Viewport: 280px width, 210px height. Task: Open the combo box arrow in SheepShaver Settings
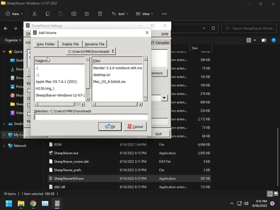164,98
